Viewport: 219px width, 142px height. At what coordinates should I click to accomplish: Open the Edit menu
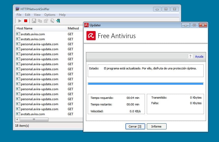(x=28, y=15)
